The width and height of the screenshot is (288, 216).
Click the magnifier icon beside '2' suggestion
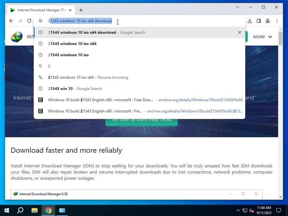click(40, 66)
